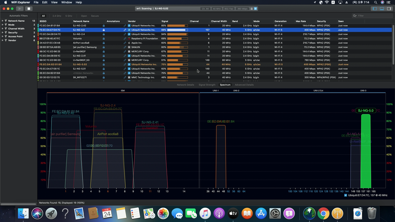Open App Store in the dock

(261, 213)
